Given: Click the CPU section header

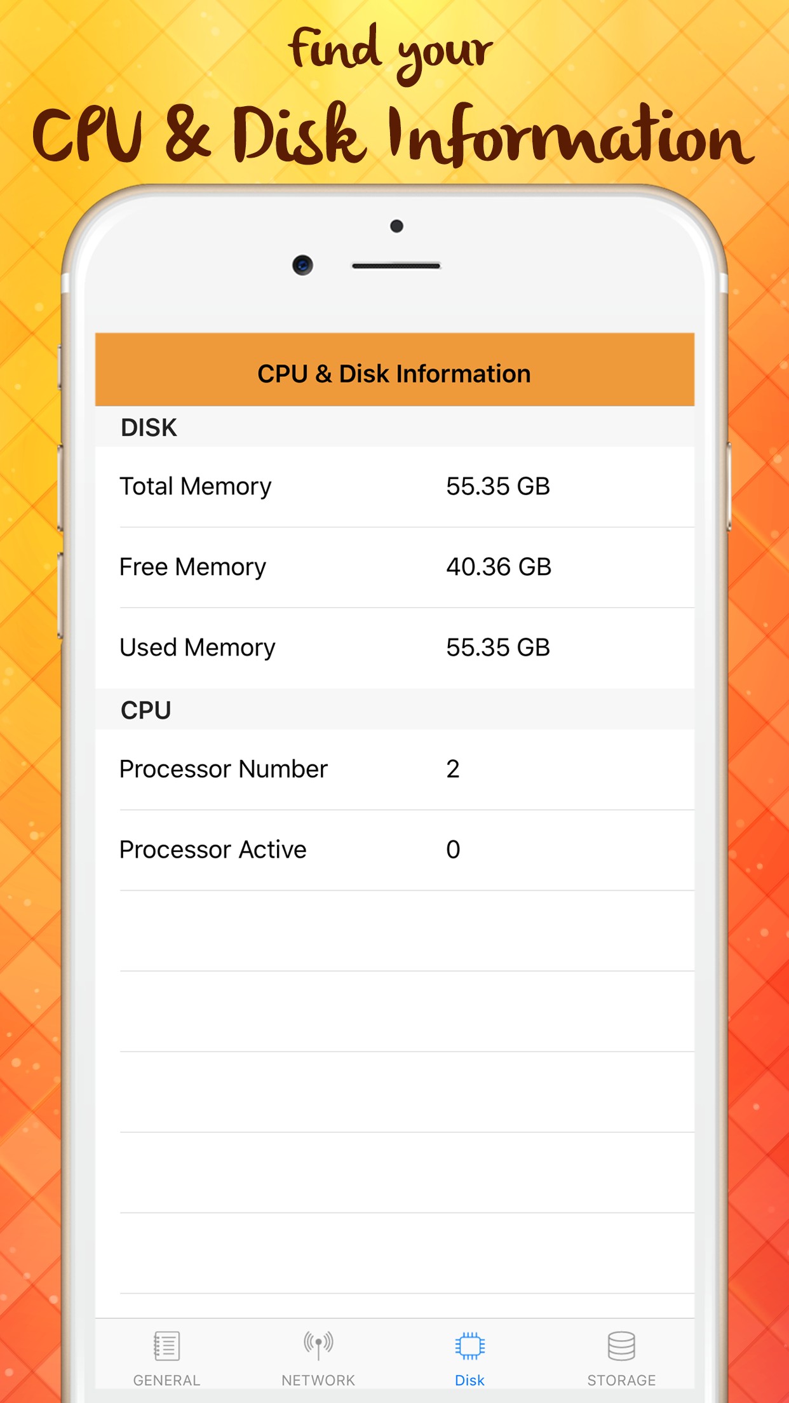Looking at the screenshot, I should [x=146, y=710].
